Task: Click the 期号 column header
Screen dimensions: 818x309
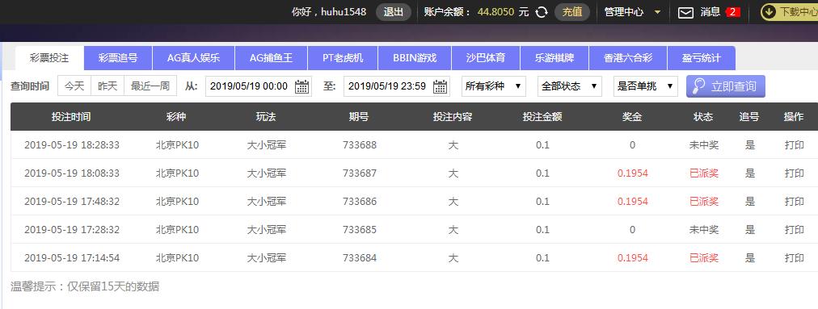Action: [x=358, y=117]
